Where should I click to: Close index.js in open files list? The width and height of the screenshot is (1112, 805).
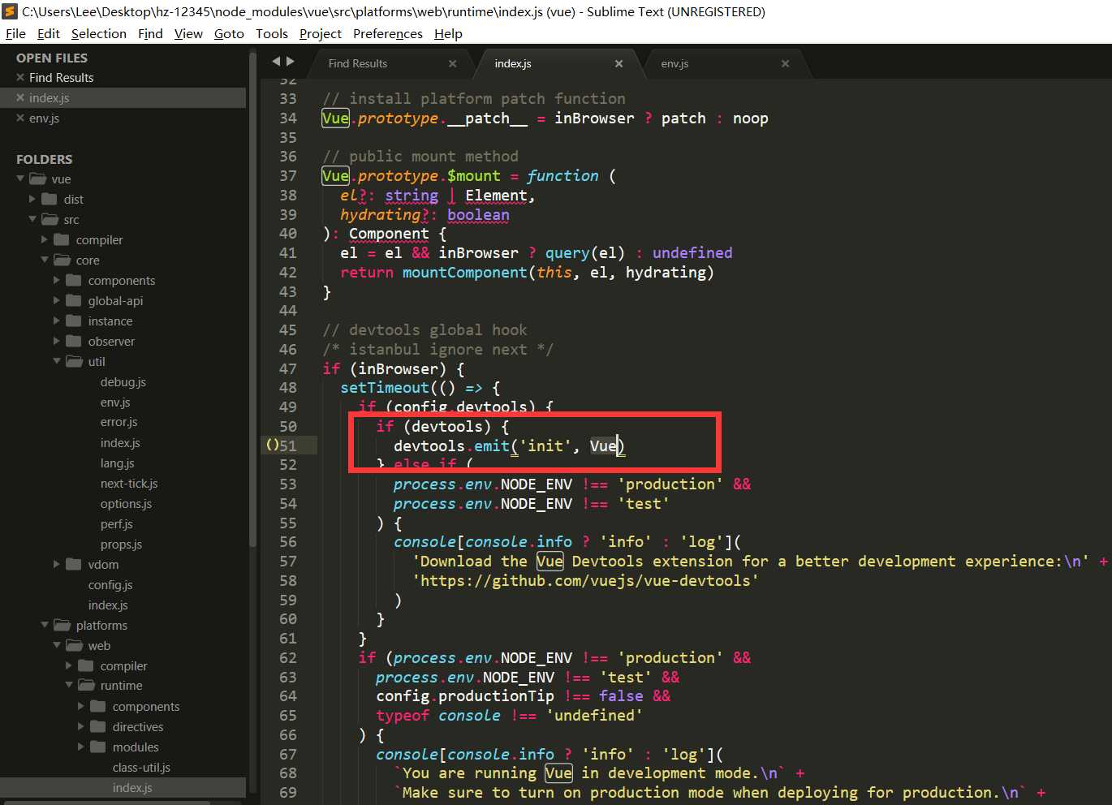tap(20, 98)
